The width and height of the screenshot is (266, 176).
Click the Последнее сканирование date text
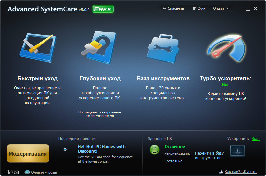point(100,114)
